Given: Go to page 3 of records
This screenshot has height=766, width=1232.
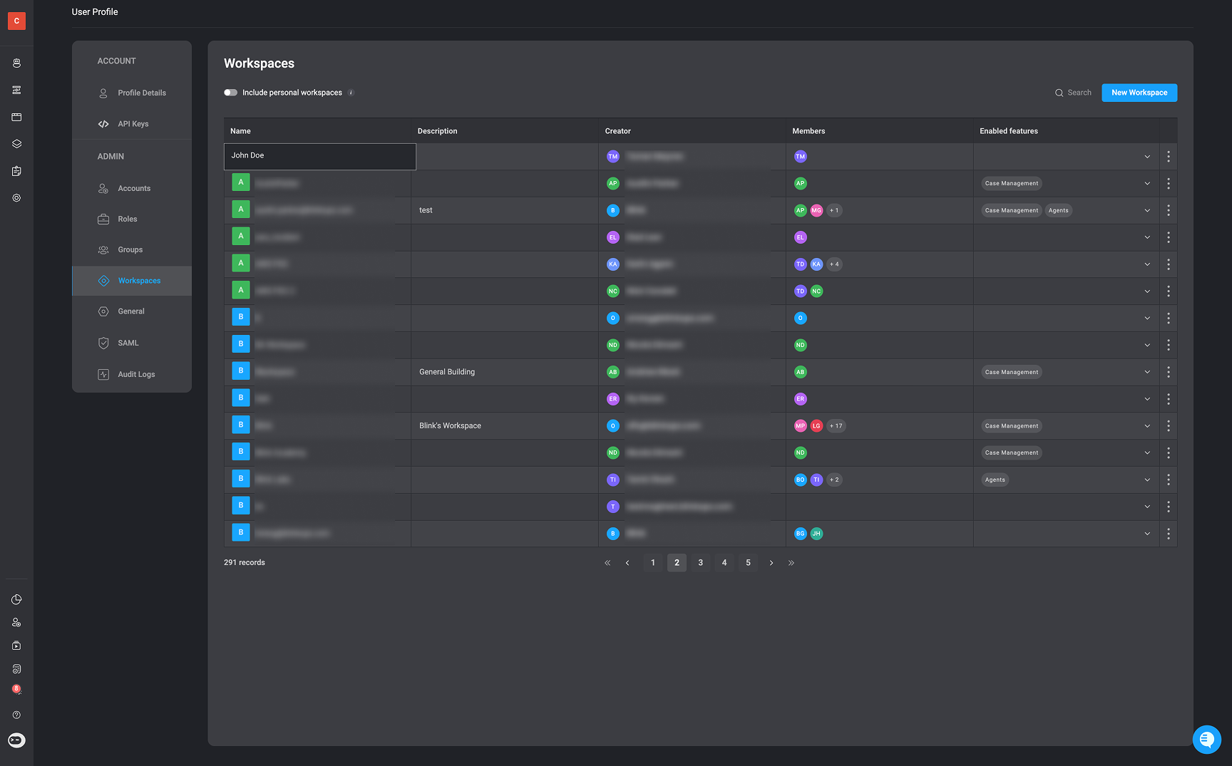Looking at the screenshot, I should 700,563.
